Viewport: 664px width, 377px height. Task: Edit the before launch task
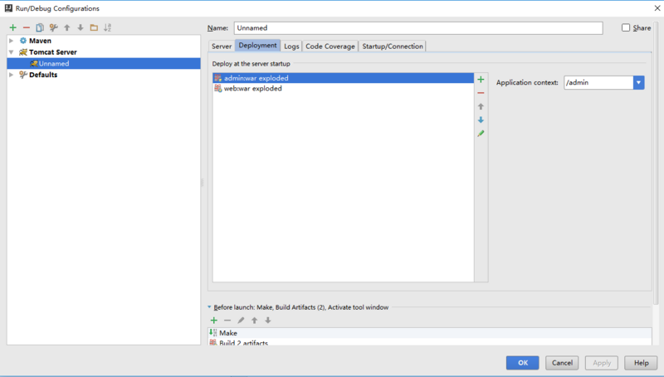(241, 321)
